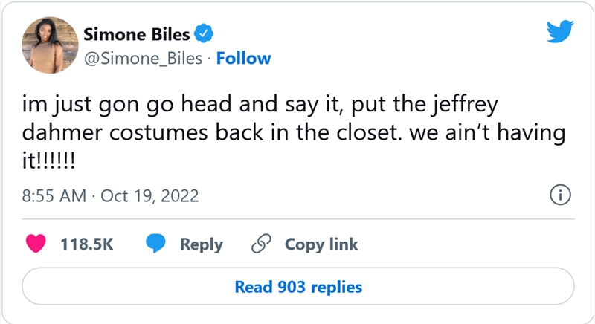Click the 118.5K like count
The height and width of the screenshot is (324, 595).
(87, 244)
